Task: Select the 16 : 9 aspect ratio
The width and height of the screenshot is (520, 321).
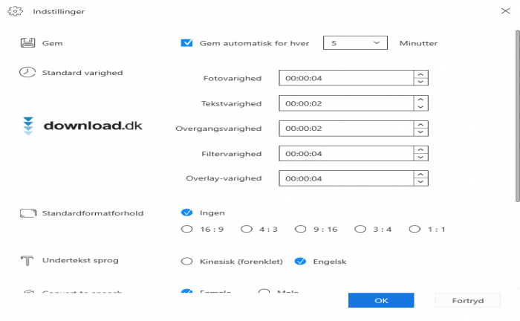Action: [186, 229]
